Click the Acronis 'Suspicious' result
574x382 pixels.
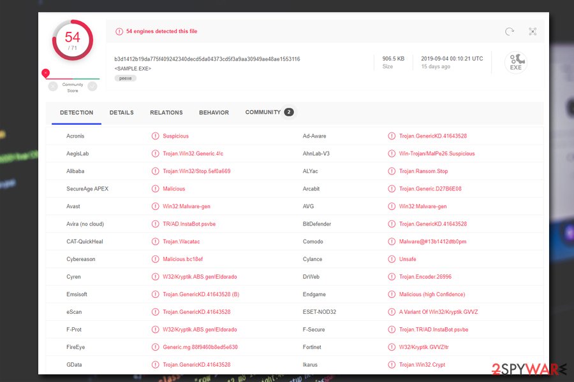(176, 136)
